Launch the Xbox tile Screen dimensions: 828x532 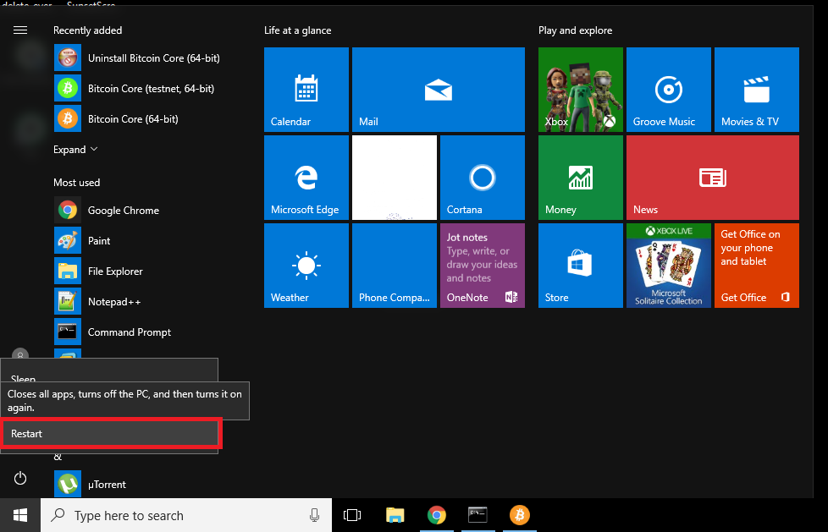click(580, 89)
